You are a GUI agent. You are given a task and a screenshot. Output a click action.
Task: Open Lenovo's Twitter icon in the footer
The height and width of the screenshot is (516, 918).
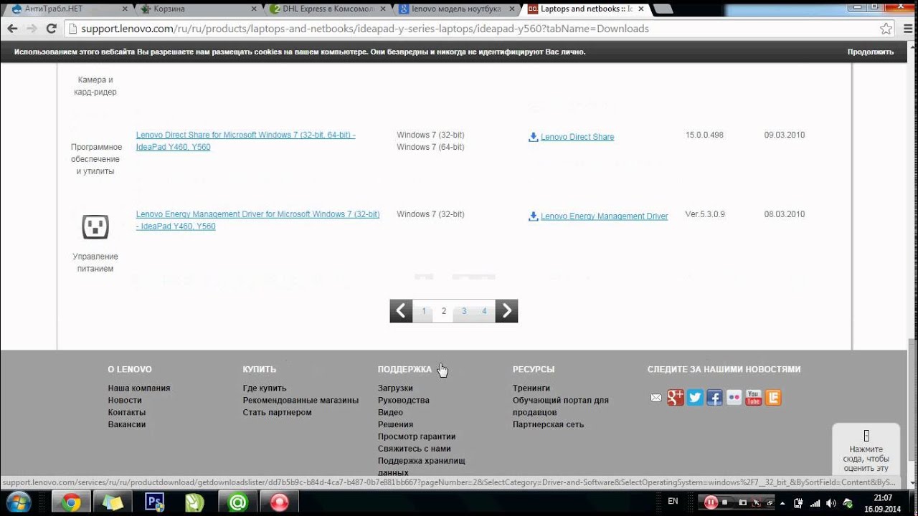point(695,398)
